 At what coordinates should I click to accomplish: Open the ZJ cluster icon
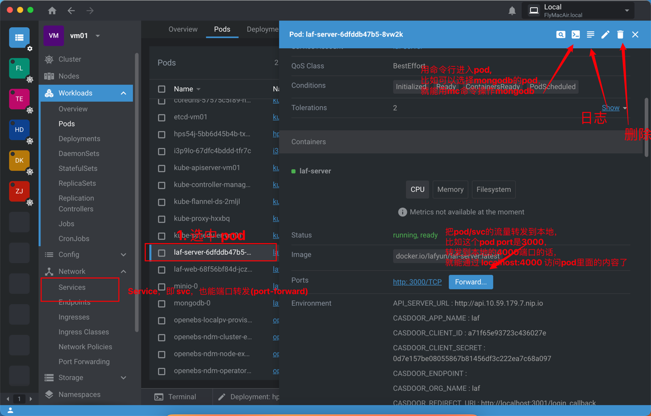click(19, 191)
